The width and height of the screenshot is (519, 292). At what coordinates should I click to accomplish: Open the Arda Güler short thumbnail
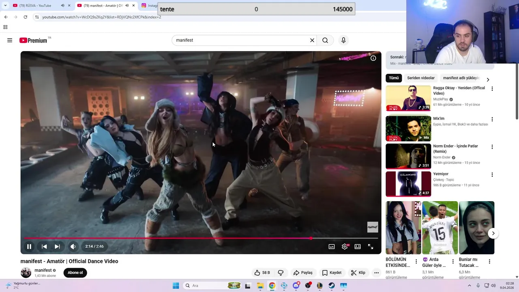click(440, 228)
